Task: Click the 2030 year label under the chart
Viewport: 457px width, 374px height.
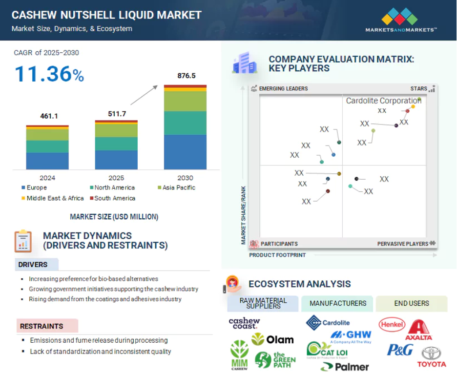Action: (x=186, y=178)
